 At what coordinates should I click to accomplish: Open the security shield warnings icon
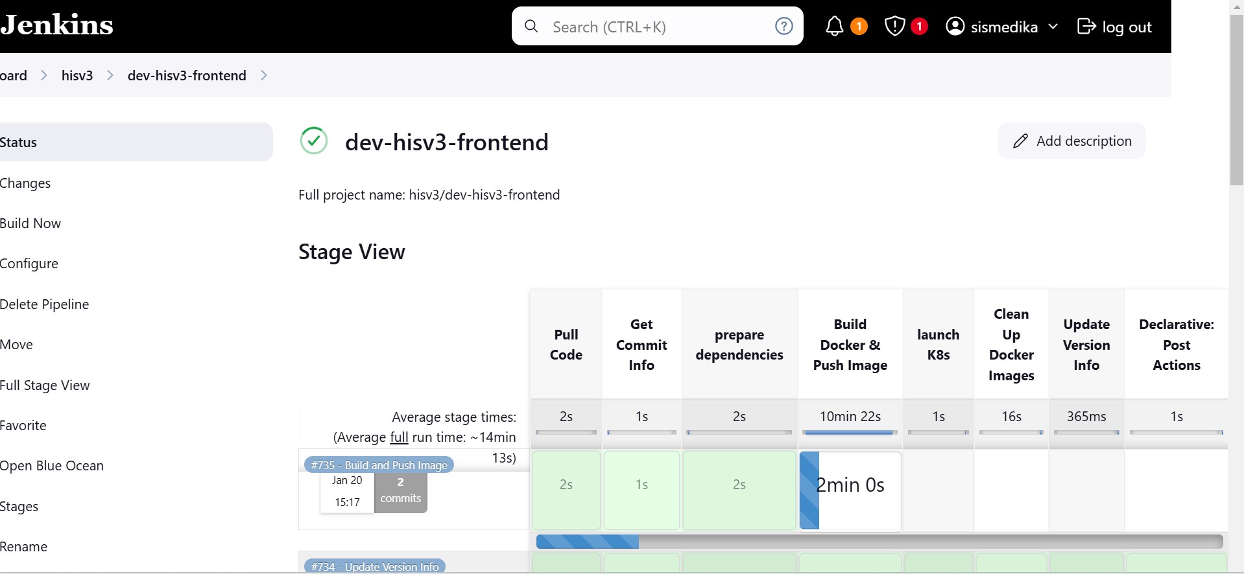click(x=894, y=27)
